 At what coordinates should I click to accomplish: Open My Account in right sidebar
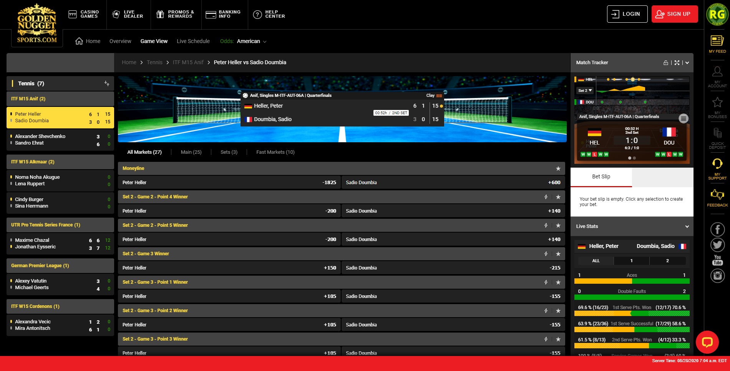(x=717, y=77)
